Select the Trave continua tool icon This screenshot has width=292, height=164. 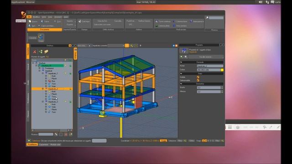(x=157, y=21)
